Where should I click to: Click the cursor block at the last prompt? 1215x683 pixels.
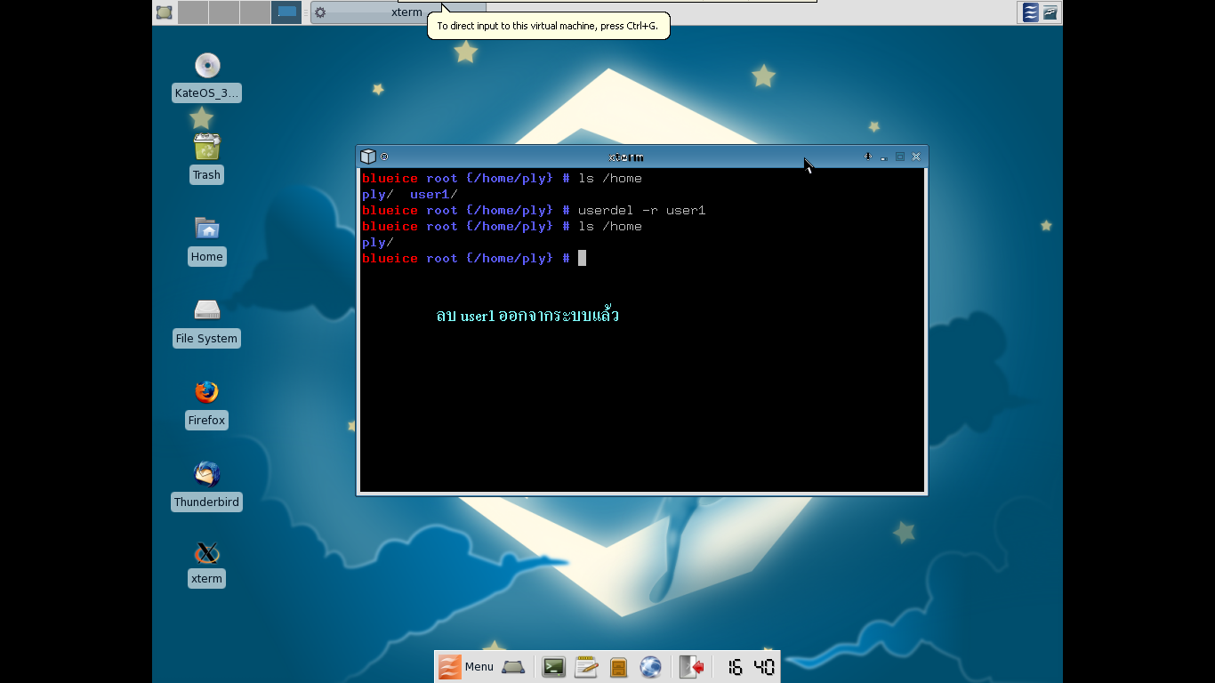tap(583, 258)
